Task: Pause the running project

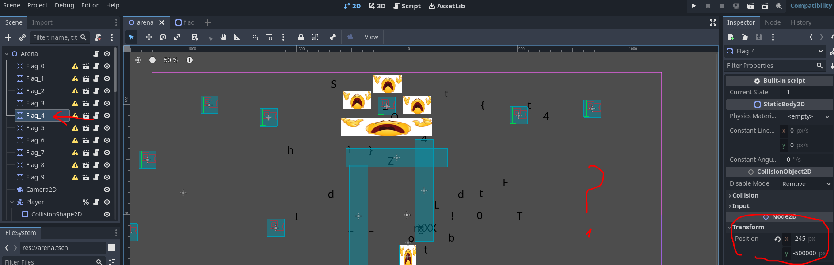Action: click(x=708, y=6)
